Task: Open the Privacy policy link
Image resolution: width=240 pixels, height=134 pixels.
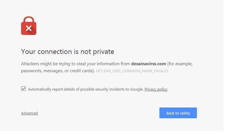Action: point(156,89)
